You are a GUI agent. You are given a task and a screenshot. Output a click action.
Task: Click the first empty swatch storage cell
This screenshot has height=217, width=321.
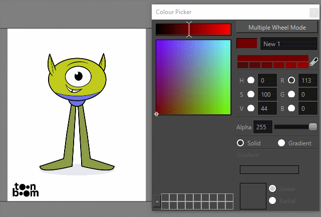(x=165, y=197)
